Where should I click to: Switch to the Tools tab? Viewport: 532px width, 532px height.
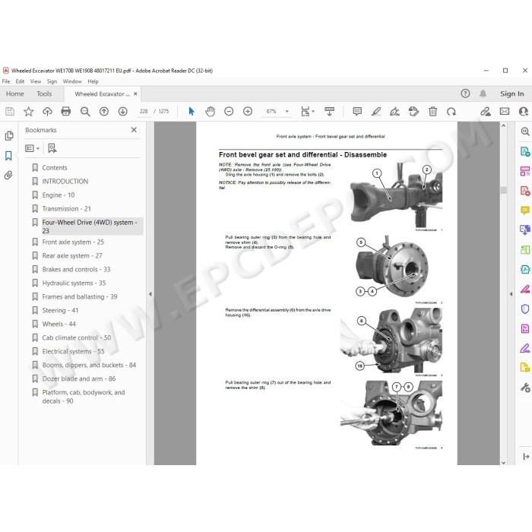point(44,94)
